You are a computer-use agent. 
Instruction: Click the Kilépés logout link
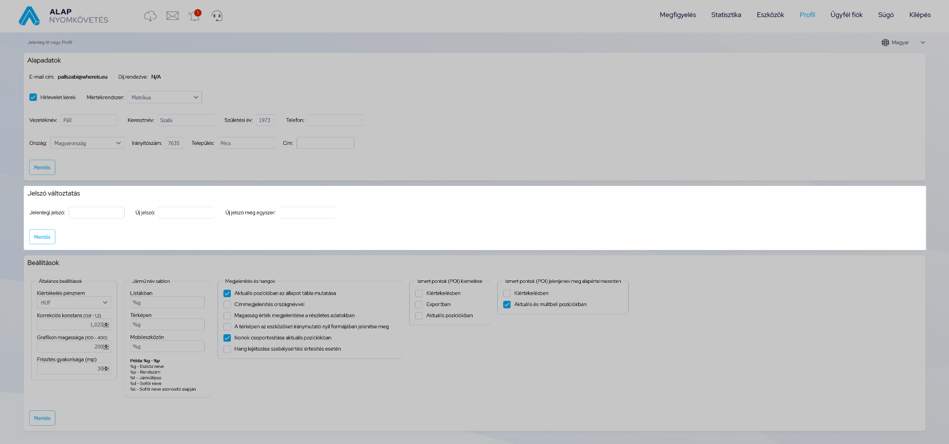(919, 15)
